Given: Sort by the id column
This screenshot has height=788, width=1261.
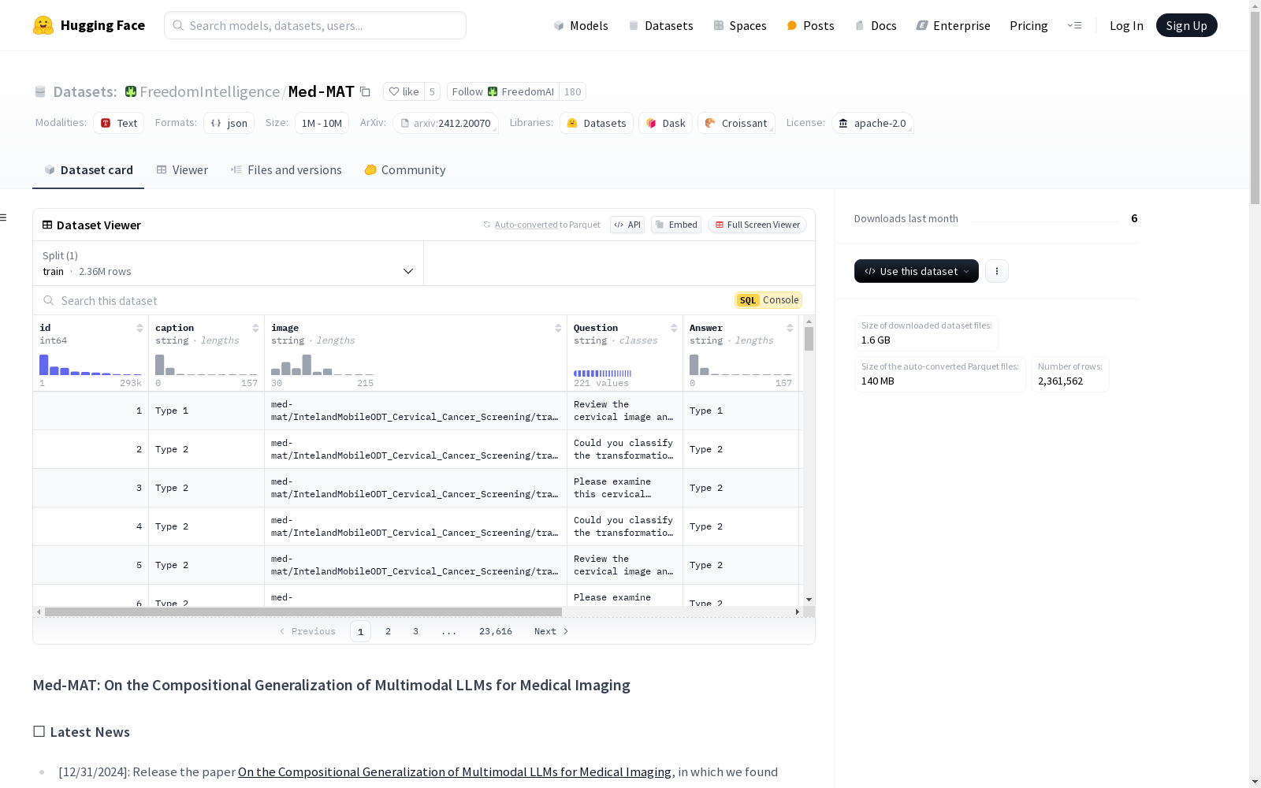Looking at the screenshot, I should (x=139, y=328).
